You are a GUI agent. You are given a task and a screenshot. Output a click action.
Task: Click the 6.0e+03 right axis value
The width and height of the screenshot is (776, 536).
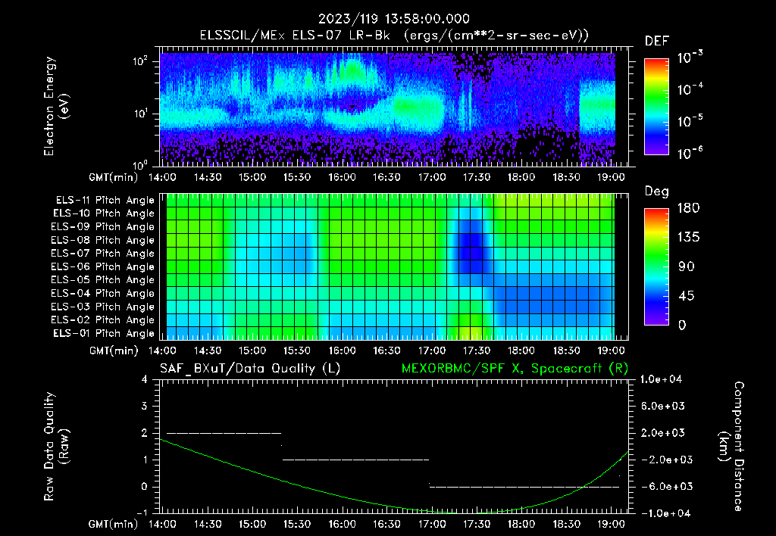[x=662, y=406]
